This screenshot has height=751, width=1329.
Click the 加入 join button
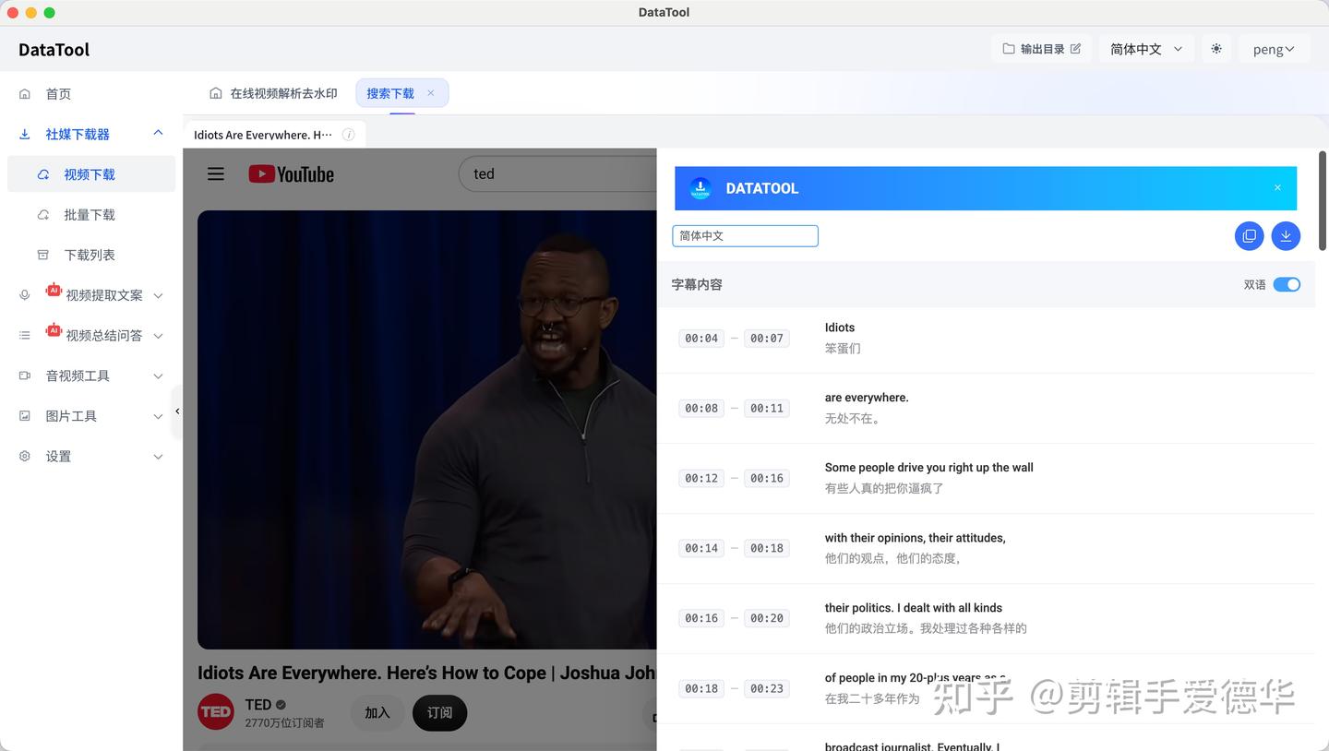click(x=377, y=712)
